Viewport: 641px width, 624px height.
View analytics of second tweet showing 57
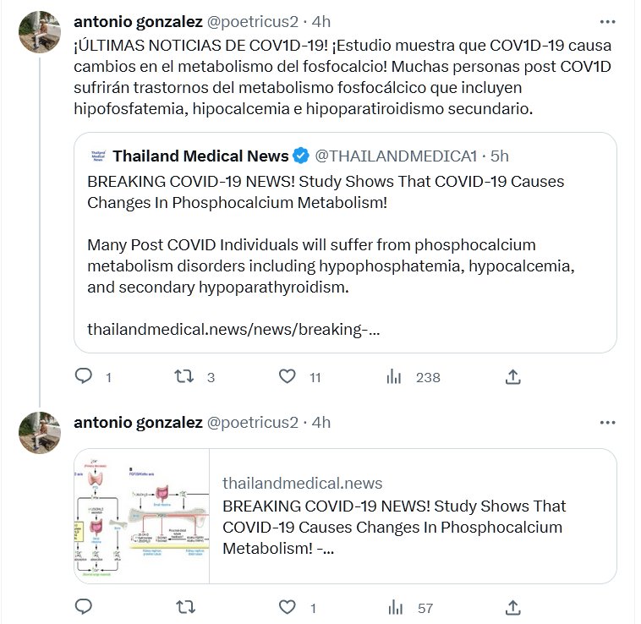(394, 606)
